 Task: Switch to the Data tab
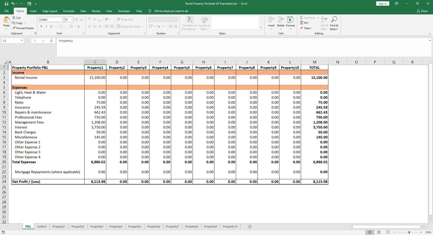pyautogui.click(x=83, y=11)
